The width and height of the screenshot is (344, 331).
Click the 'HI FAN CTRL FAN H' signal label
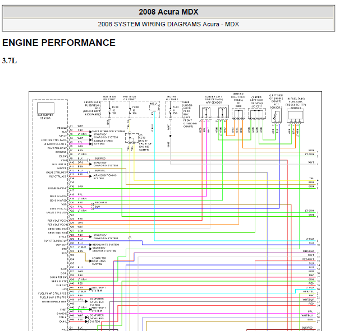click(55, 144)
